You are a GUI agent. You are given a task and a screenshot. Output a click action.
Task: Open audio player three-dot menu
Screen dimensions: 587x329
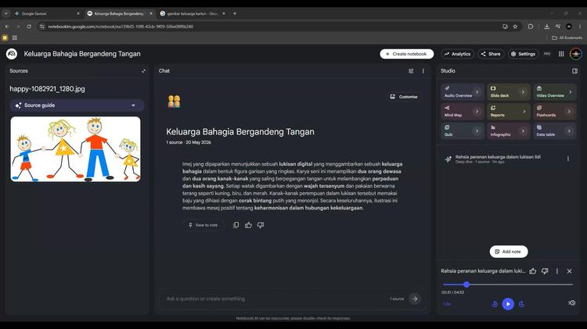[557, 271]
